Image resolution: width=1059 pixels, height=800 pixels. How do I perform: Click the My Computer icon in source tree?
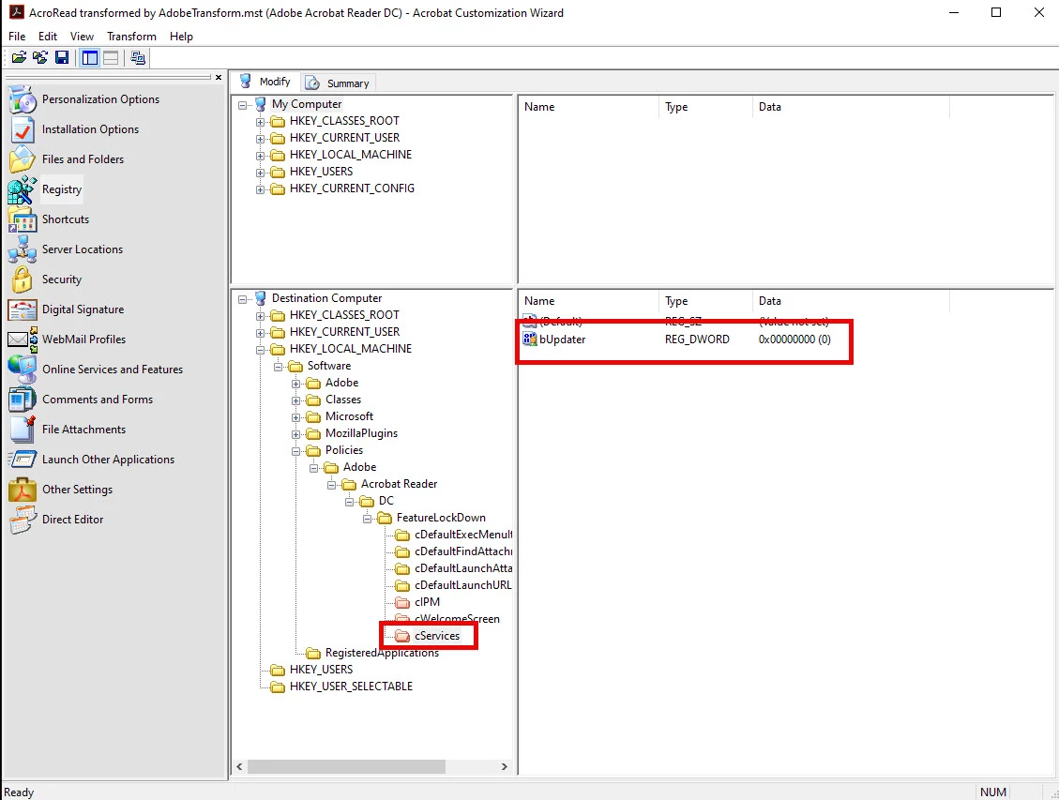(x=260, y=104)
